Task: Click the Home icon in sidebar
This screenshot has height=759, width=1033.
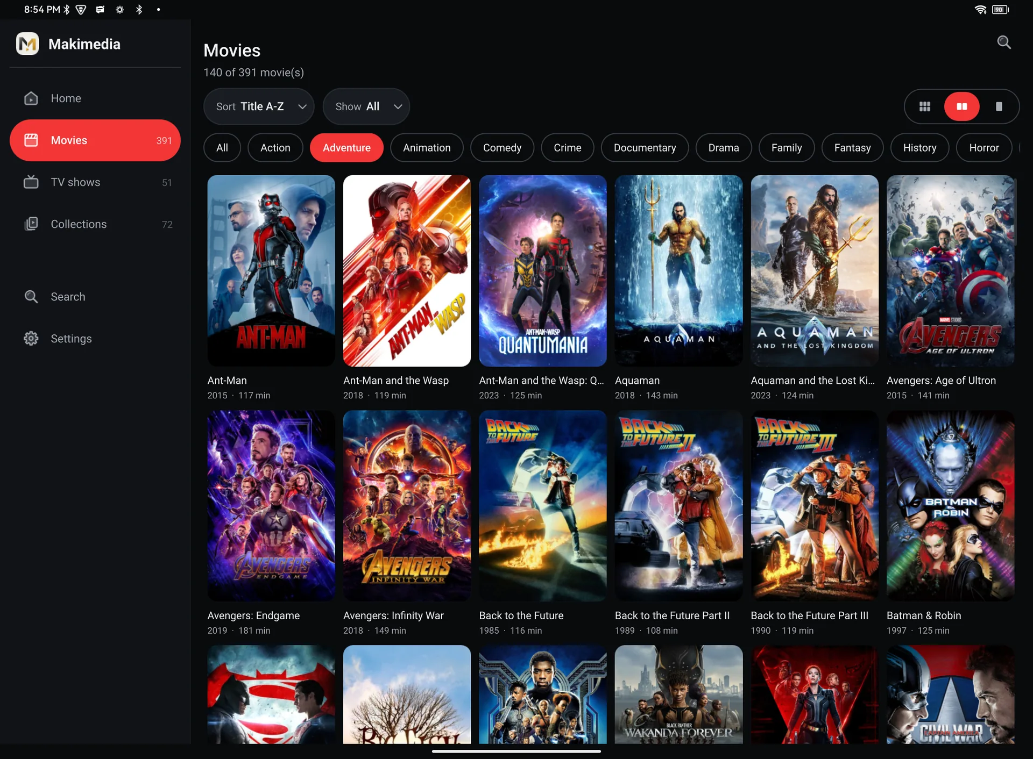Action: pos(31,98)
